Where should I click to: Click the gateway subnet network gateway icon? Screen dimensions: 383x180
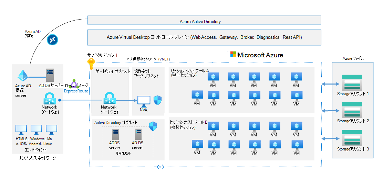[109, 98]
